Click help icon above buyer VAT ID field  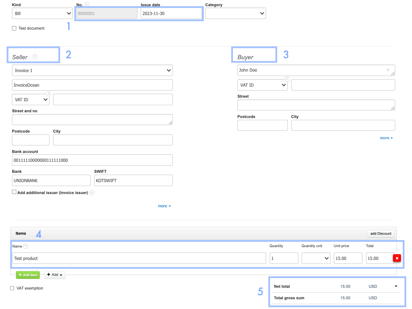[286, 79]
